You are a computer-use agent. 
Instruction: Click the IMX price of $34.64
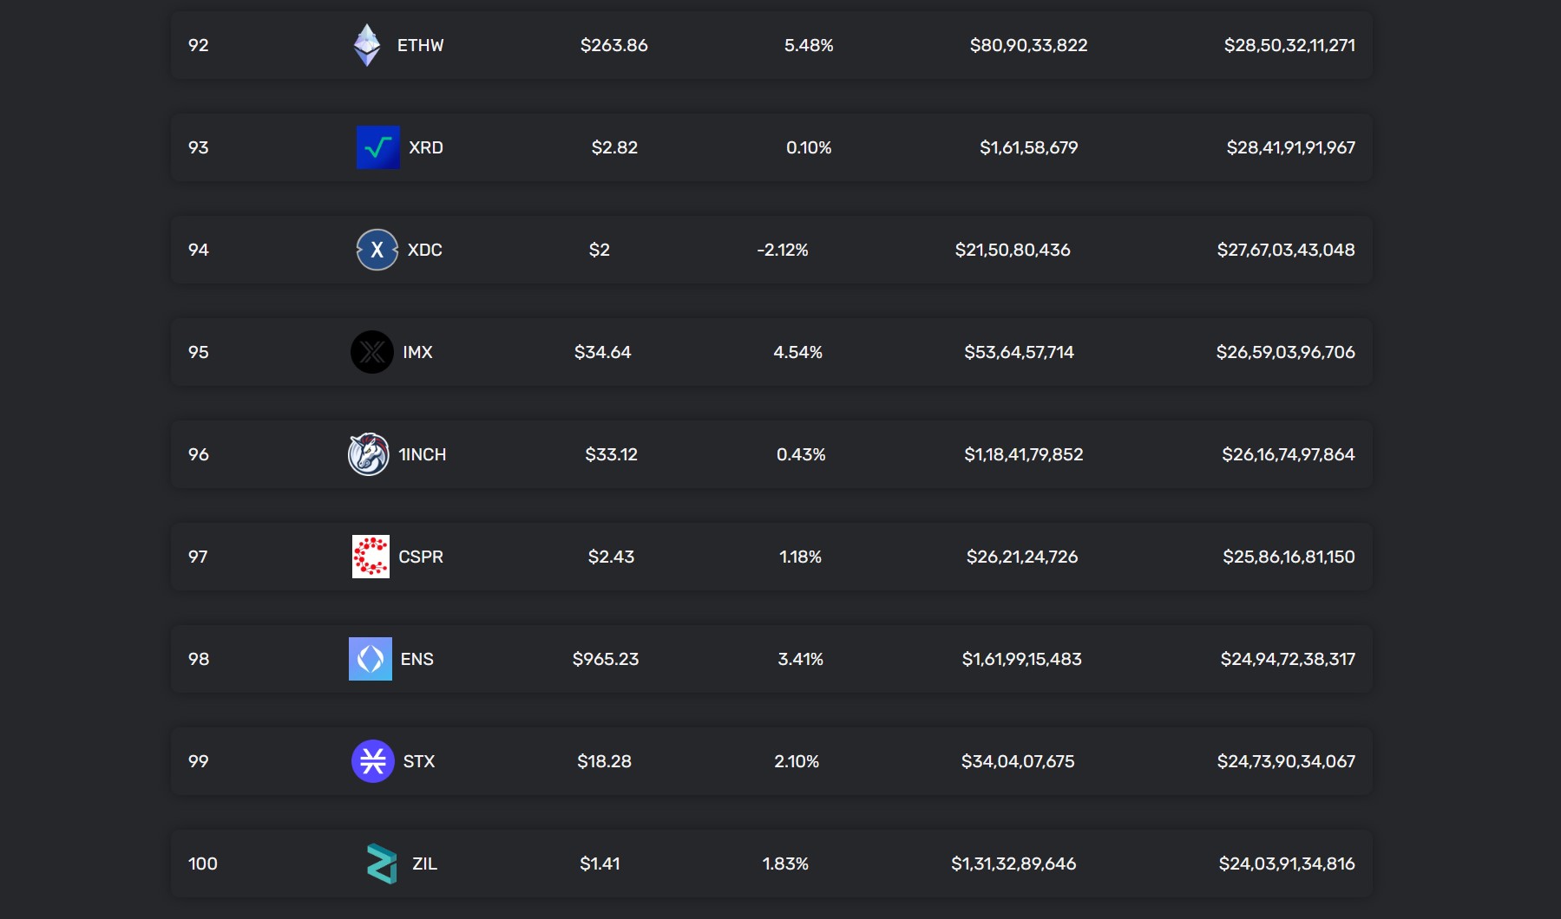[x=604, y=352]
